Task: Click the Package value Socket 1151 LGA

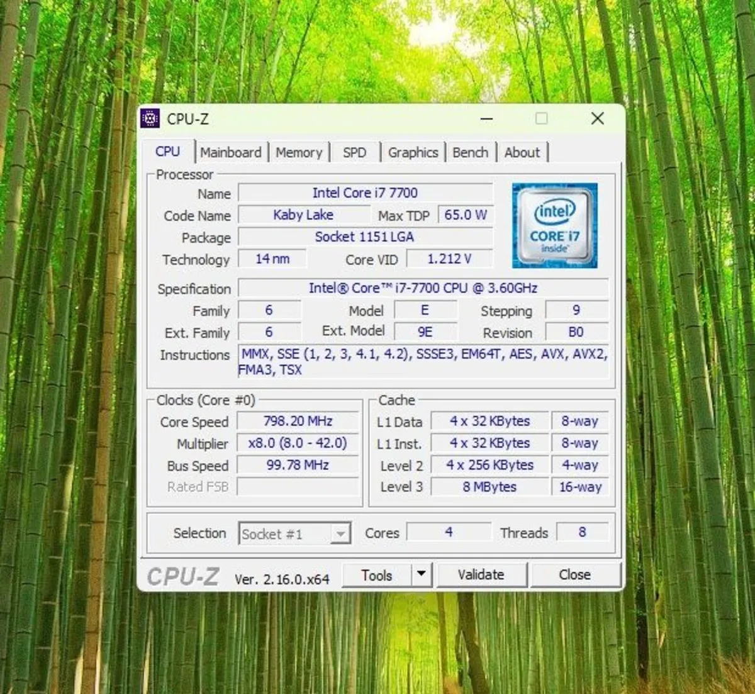Action: [x=366, y=237]
